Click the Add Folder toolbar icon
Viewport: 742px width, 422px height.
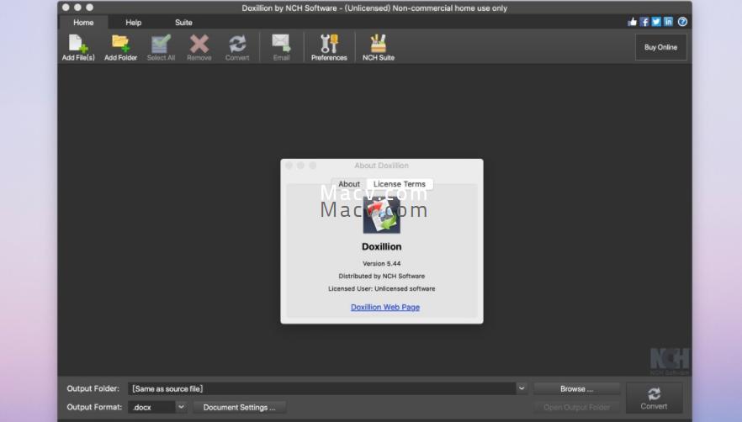pos(120,47)
